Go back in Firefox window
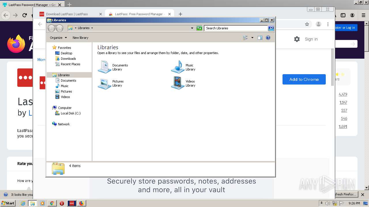The width and height of the screenshot is (369, 207). point(6,15)
